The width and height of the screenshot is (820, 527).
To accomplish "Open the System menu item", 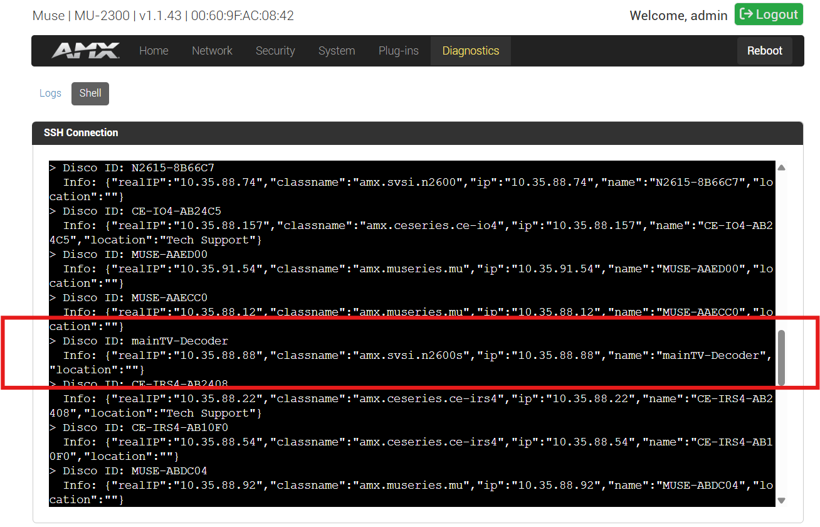I will click(337, 51).
